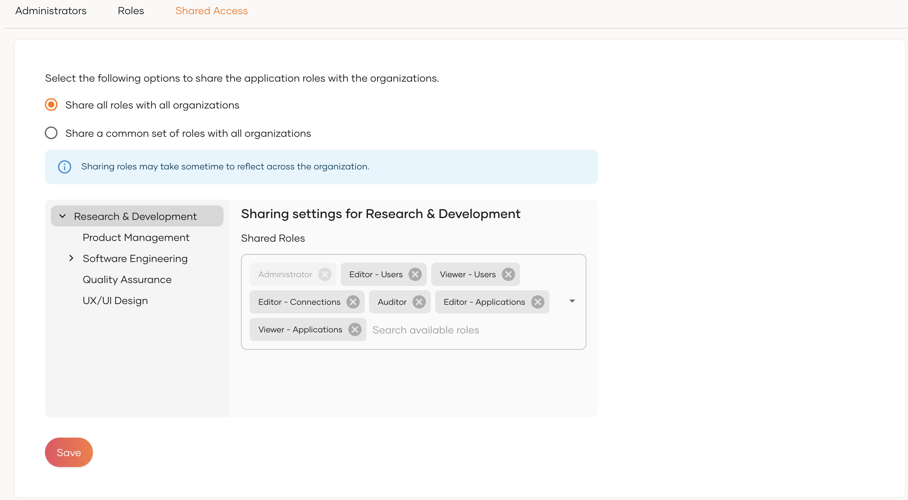Screen dimensions: 908x500
Task: Remove the Auditor role chip
Action: pos(419,302)
